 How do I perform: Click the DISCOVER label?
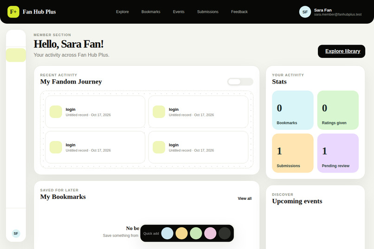283,194
